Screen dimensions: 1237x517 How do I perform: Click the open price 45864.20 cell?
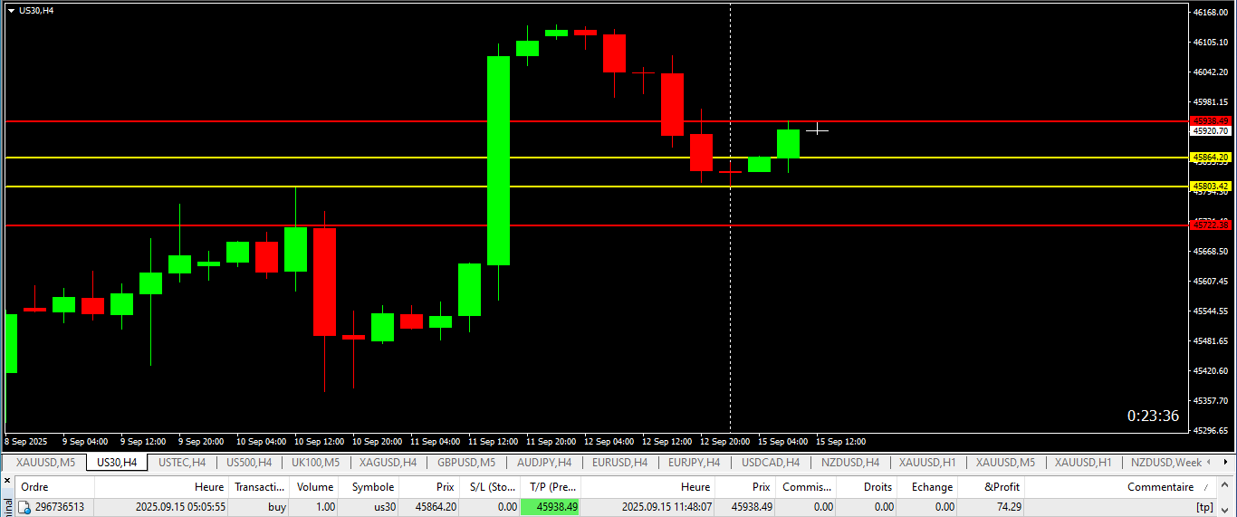pyautogui.click(x=436, y=508)
